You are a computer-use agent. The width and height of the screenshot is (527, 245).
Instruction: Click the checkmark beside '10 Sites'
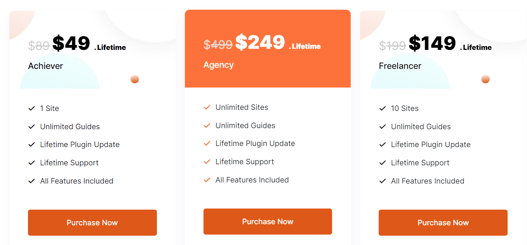pos(382,108)
